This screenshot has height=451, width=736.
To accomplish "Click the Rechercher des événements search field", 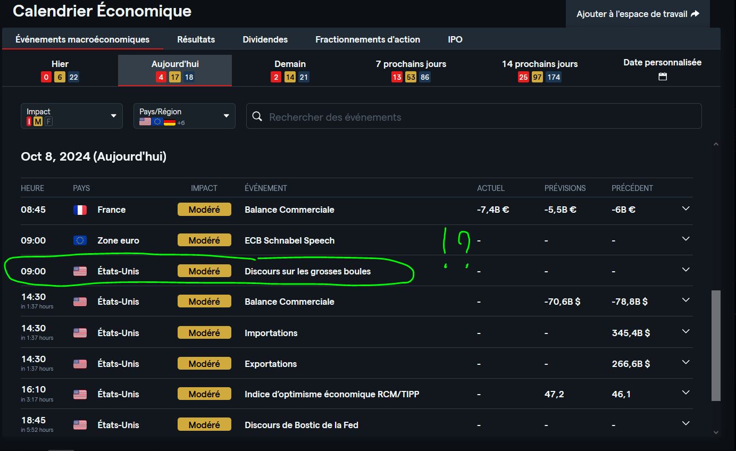I will pos(474,116).
